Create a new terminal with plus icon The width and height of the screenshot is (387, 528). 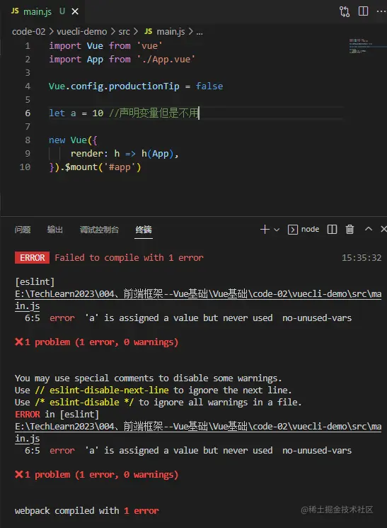(265, 230)
